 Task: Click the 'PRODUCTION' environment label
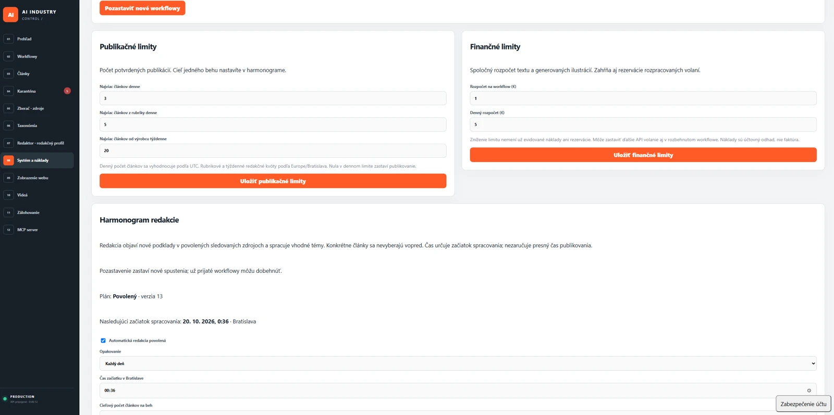coord(22,397)
